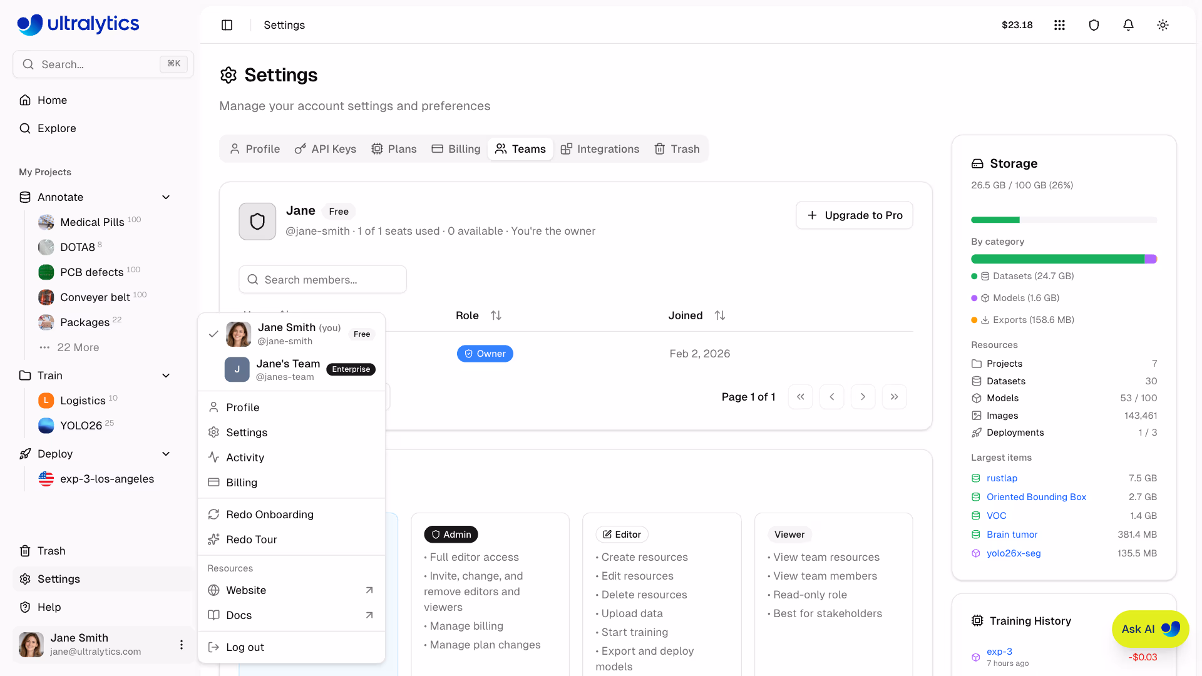This screenshot has width=1202, height=676.
Task: Switch to Jane's Team Enterprise workspace
Action: click(292, 369)
